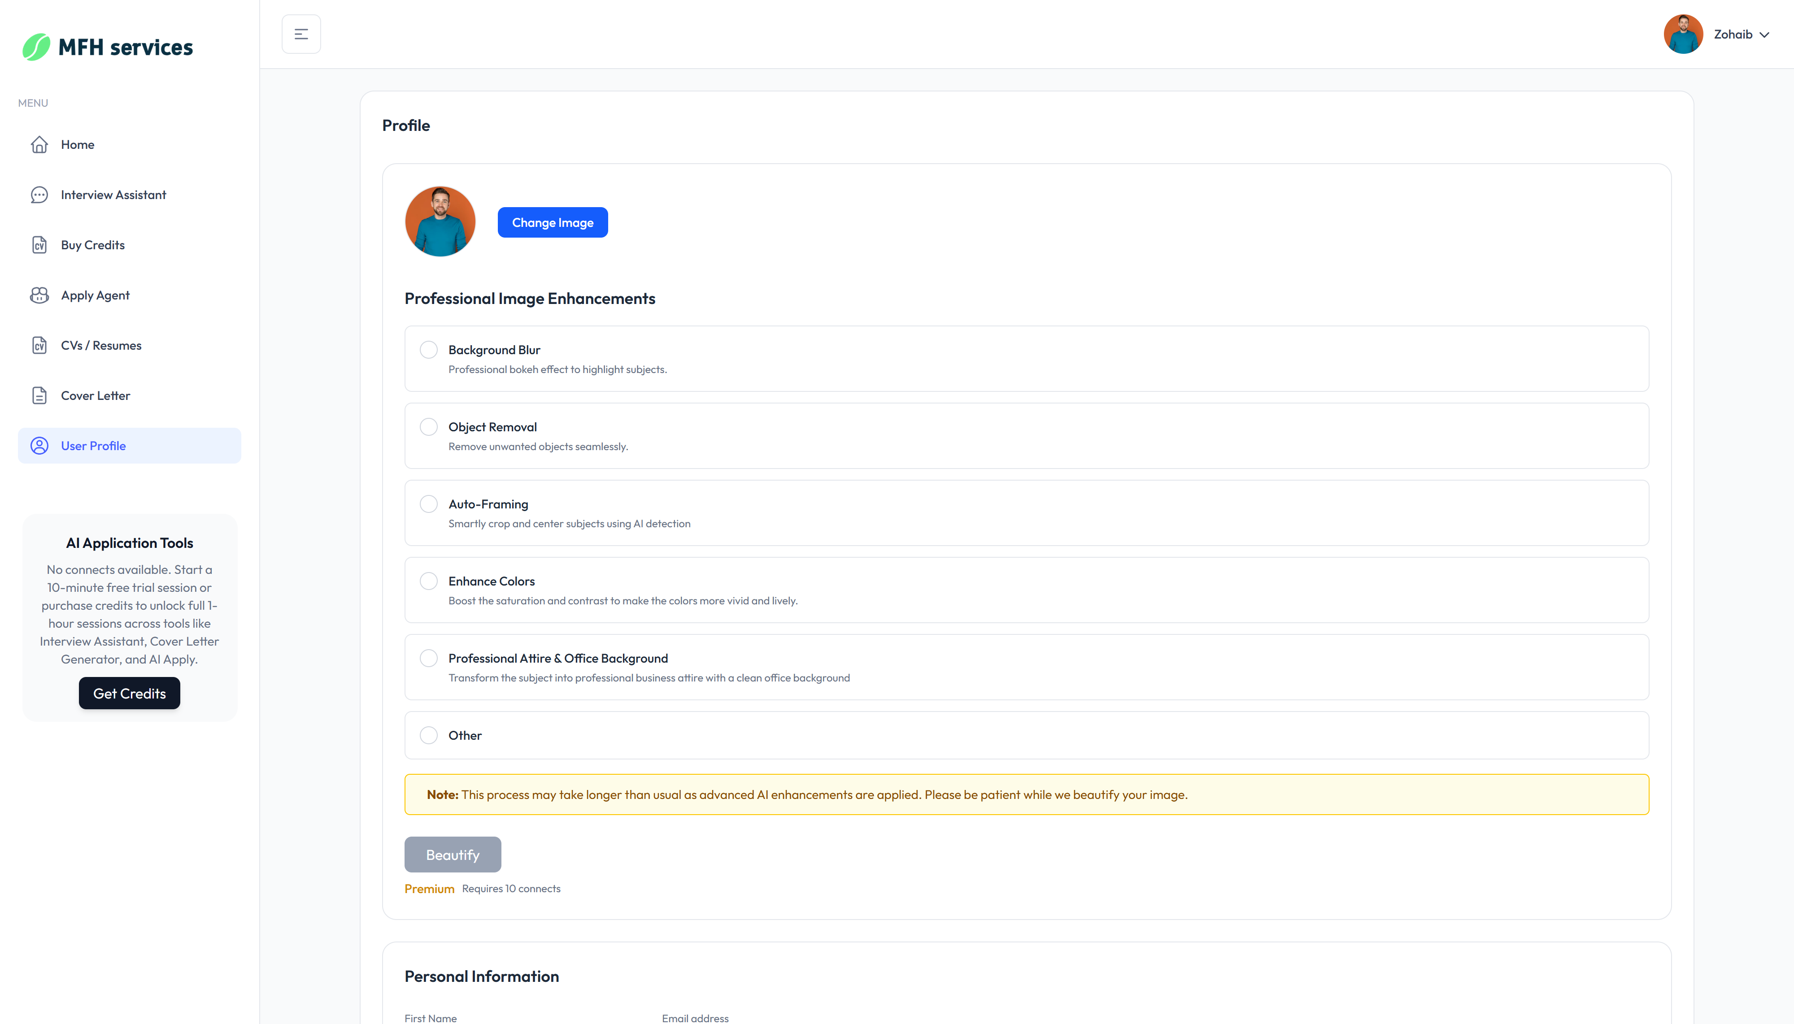The image size is (1794, 1024).
Task: Select the Background Blur enhancement option
Action: [x=428, y=349]
